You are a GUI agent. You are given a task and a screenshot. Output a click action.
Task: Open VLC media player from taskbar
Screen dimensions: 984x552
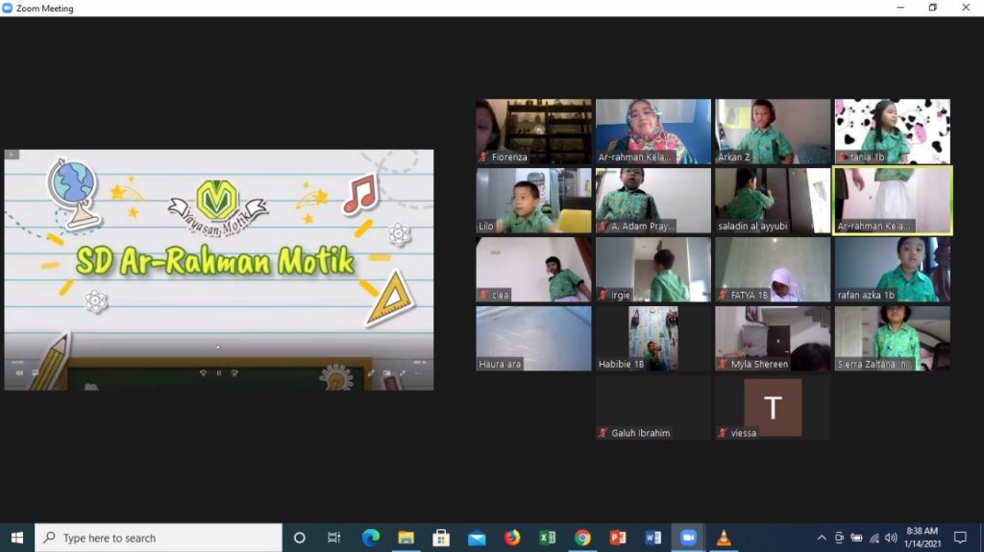[x=724, y=538]
